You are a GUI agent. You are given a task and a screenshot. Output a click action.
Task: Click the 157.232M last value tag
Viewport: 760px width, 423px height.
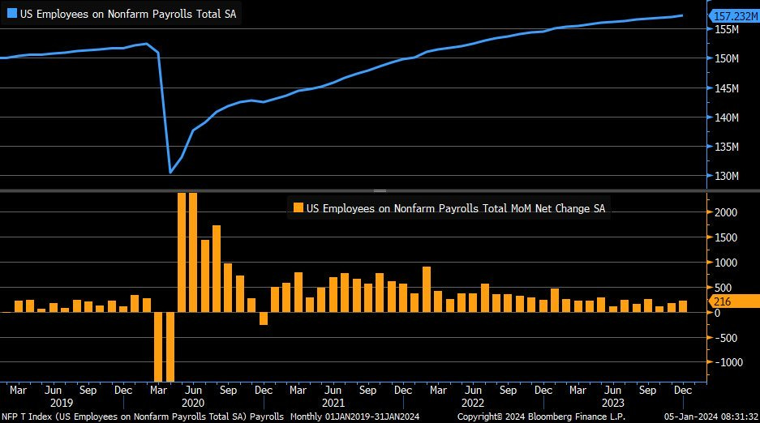coord(733,15)
